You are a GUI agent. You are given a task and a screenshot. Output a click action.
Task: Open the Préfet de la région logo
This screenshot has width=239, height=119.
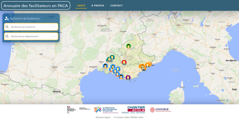pyautogui.click(x=71, y=110)
